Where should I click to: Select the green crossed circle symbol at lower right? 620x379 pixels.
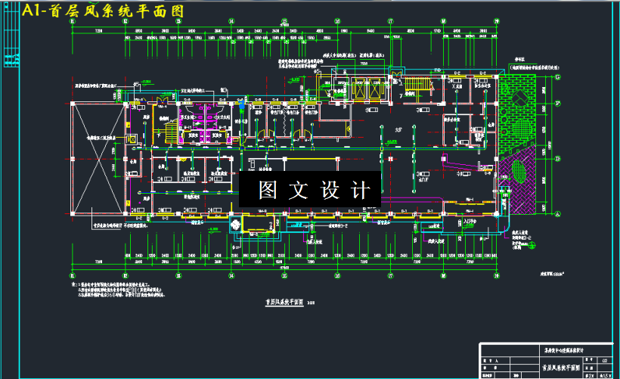tap(532, 246)
